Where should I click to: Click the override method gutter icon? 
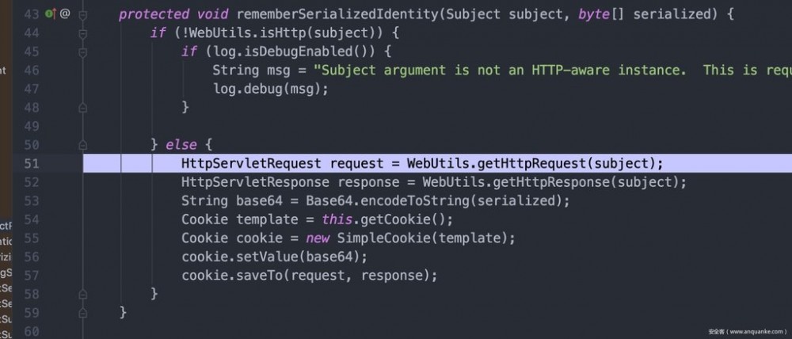pyautogui.click(x=50, y=14)
